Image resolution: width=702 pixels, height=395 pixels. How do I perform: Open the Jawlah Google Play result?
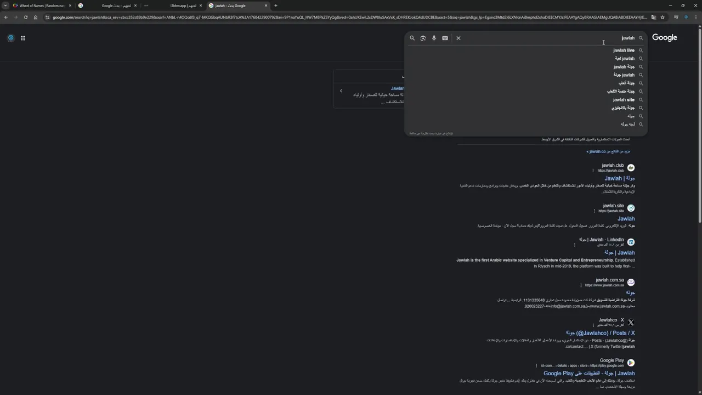click(589, 373)
